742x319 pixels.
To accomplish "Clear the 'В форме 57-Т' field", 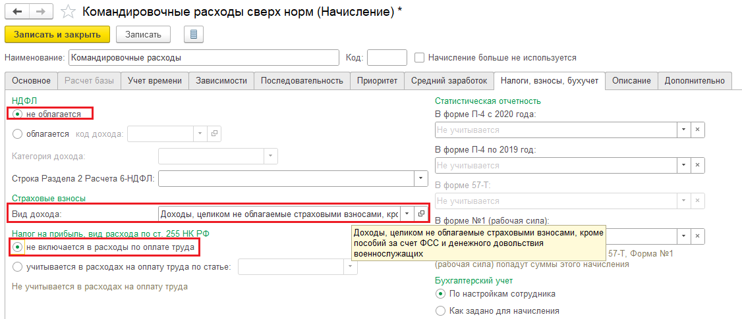I will coord(697,201).
